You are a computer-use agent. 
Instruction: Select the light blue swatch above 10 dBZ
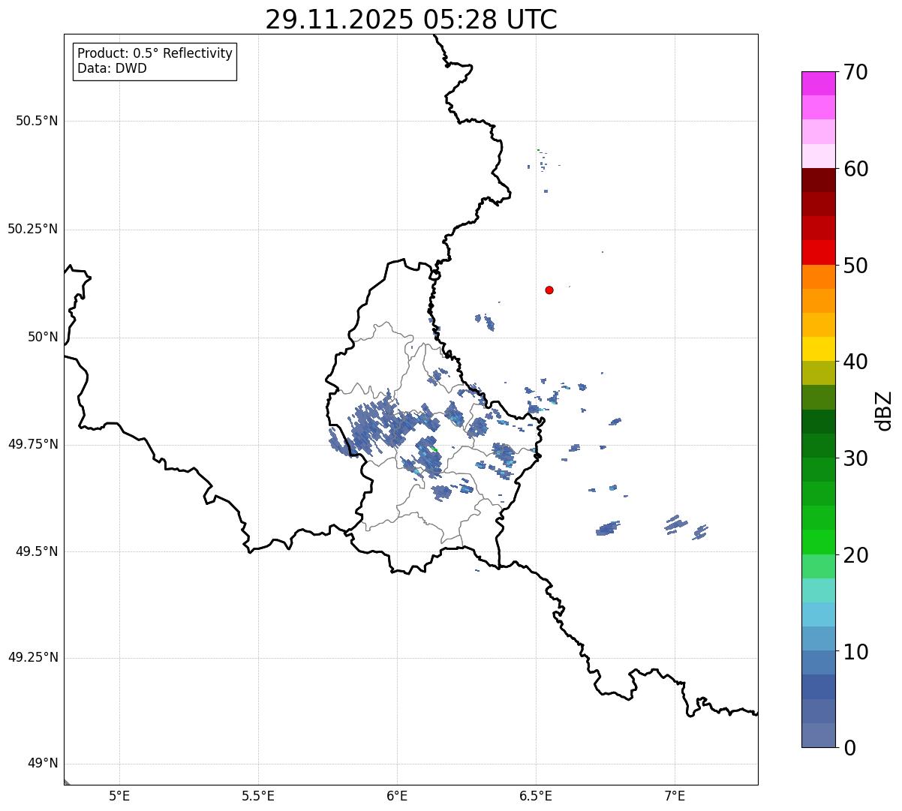click(818, 638)
